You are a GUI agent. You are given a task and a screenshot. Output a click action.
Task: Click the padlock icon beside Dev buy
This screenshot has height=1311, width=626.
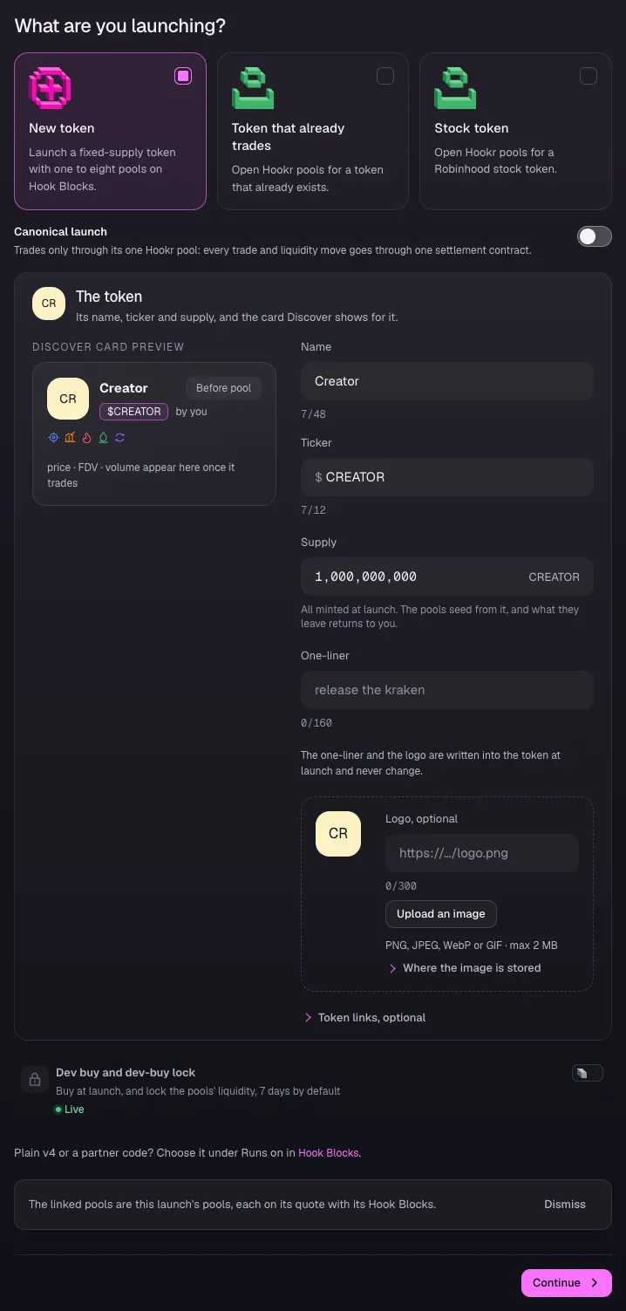[x=35, y=1080]
